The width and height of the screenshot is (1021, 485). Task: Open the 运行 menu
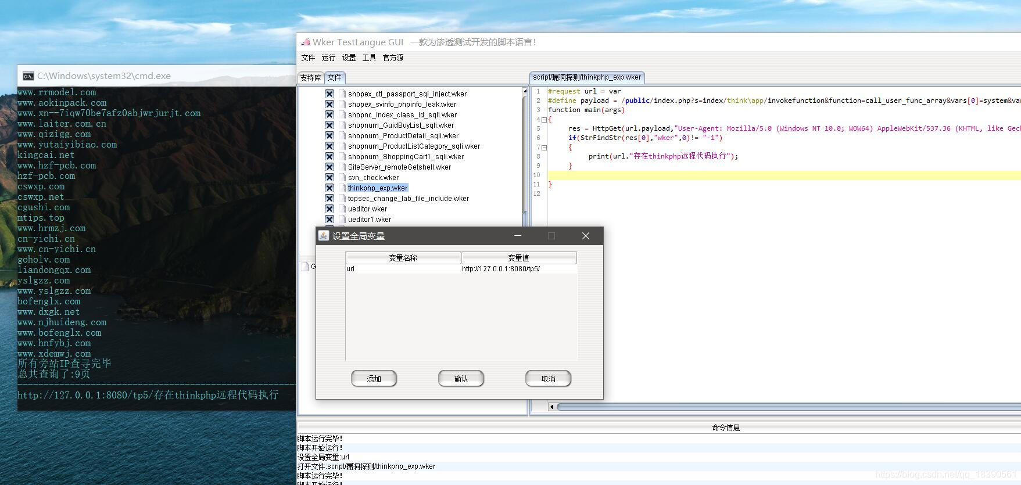coord(328,58)
